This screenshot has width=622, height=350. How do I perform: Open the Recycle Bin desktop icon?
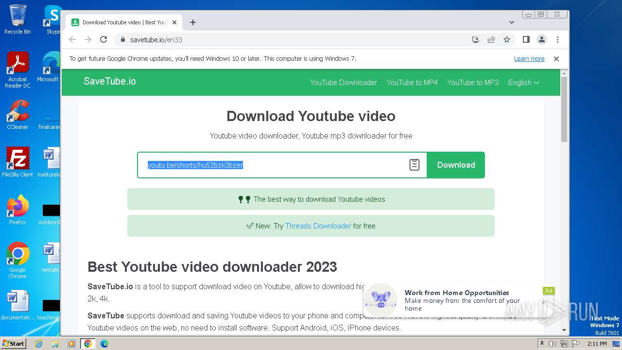point(17,19)
